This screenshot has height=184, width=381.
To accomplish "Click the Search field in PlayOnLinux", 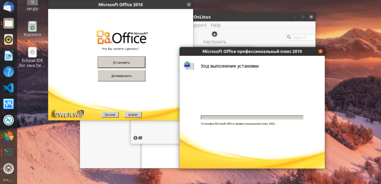I will click(300, 37).
